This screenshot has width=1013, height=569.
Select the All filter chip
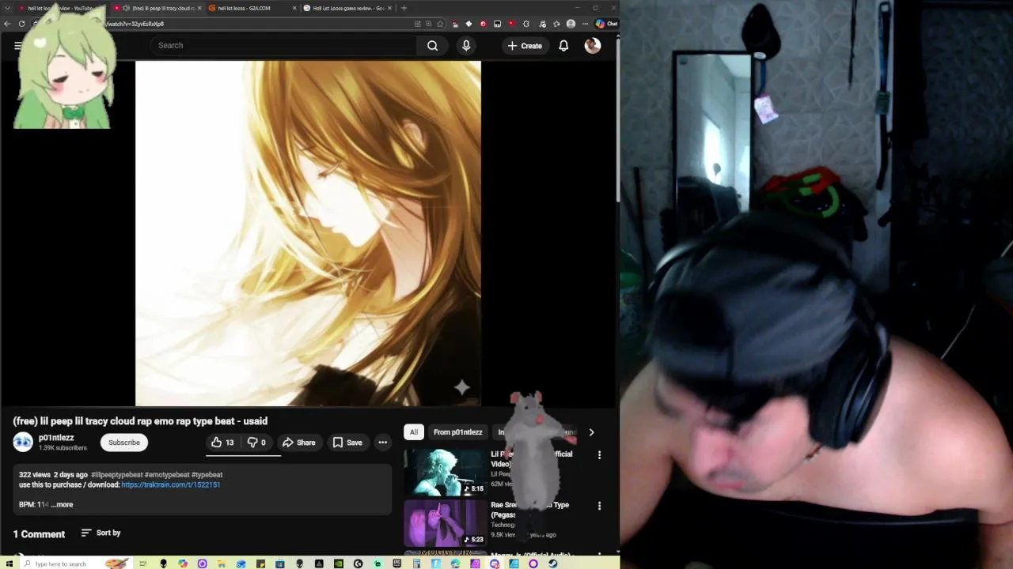413,432
